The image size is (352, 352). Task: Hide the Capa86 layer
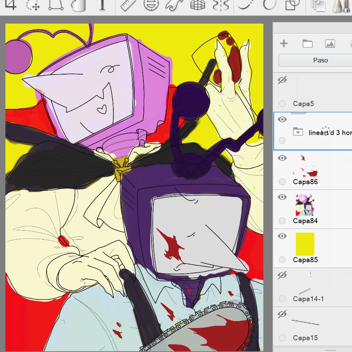click(x=282, y=158)
